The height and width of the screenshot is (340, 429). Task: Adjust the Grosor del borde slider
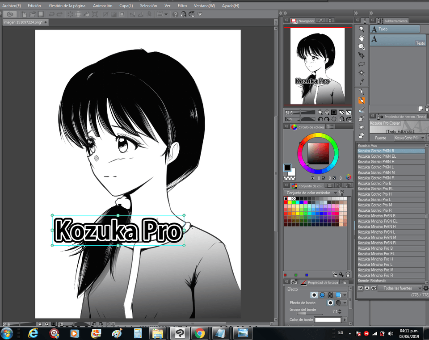tap(310, 314)
